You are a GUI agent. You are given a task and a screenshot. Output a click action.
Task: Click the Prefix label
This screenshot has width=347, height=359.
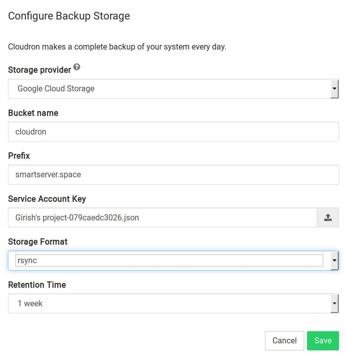pos(19,156)
